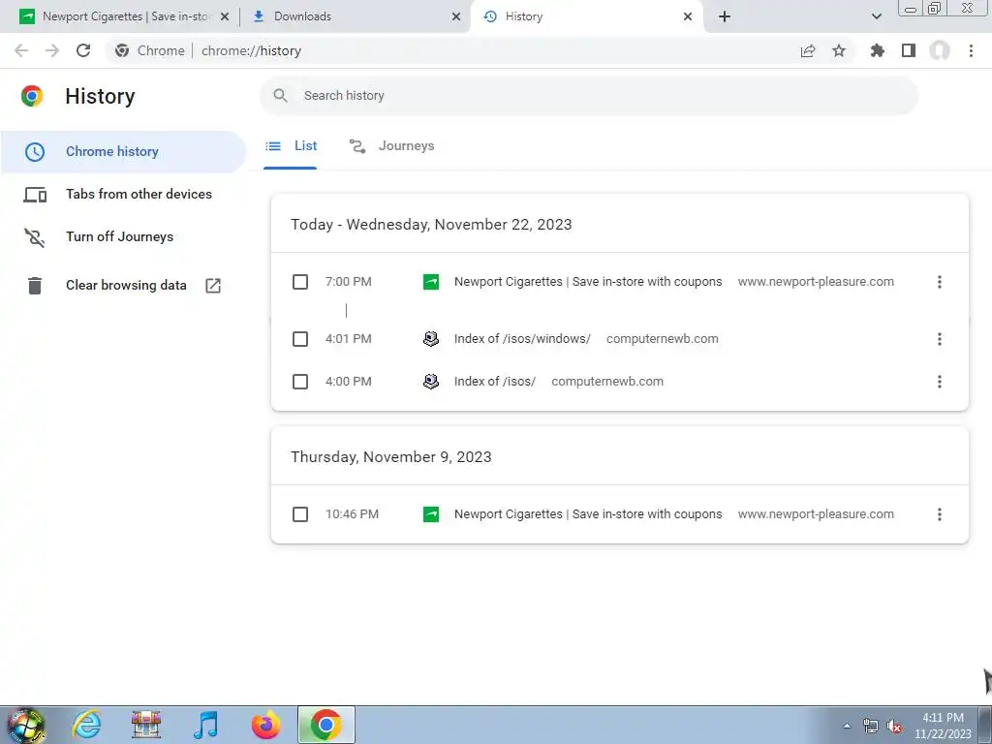
Task: Click Newport favicon in the 10:46 PM entry
Action: click(x=431, y=514)
